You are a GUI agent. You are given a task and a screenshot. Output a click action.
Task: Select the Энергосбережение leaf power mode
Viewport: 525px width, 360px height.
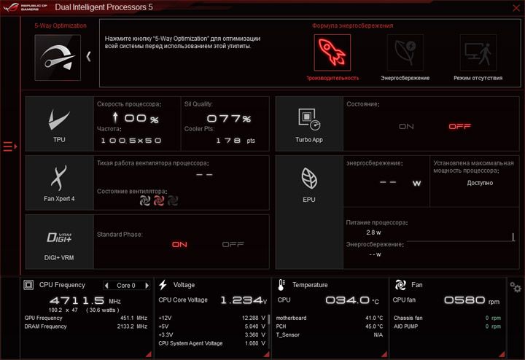(x=405, y=52)
